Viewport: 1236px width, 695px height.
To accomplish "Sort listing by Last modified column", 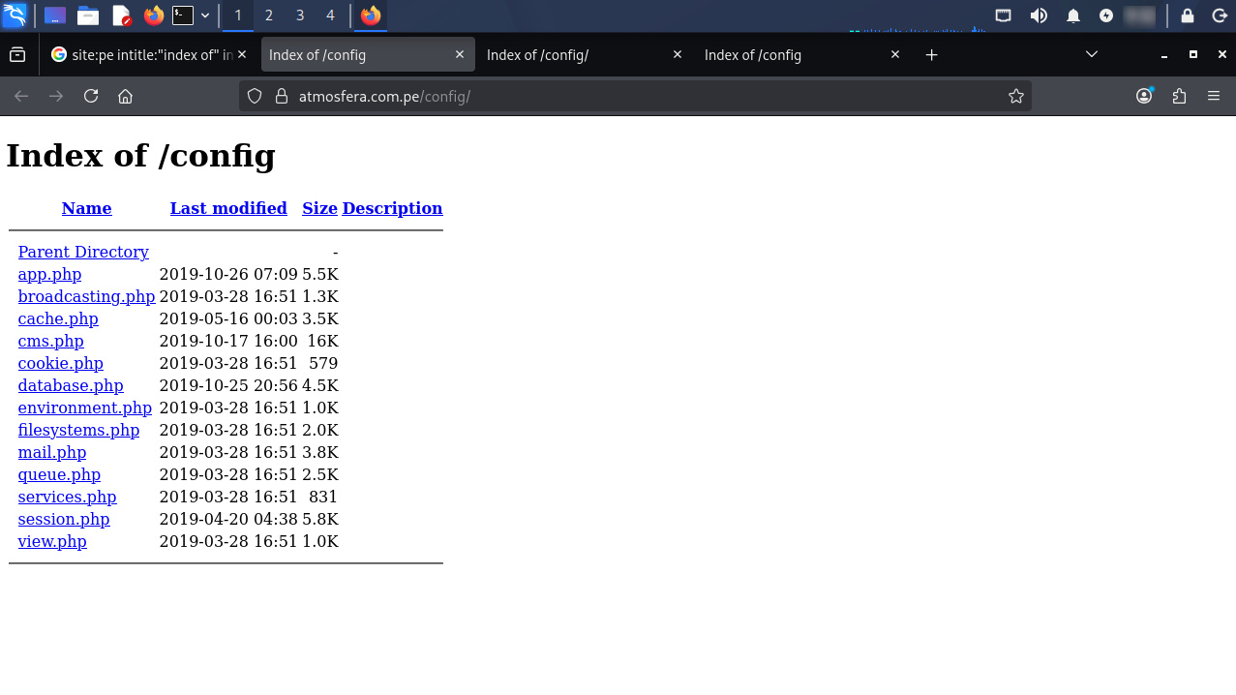I will coord(228,208).
